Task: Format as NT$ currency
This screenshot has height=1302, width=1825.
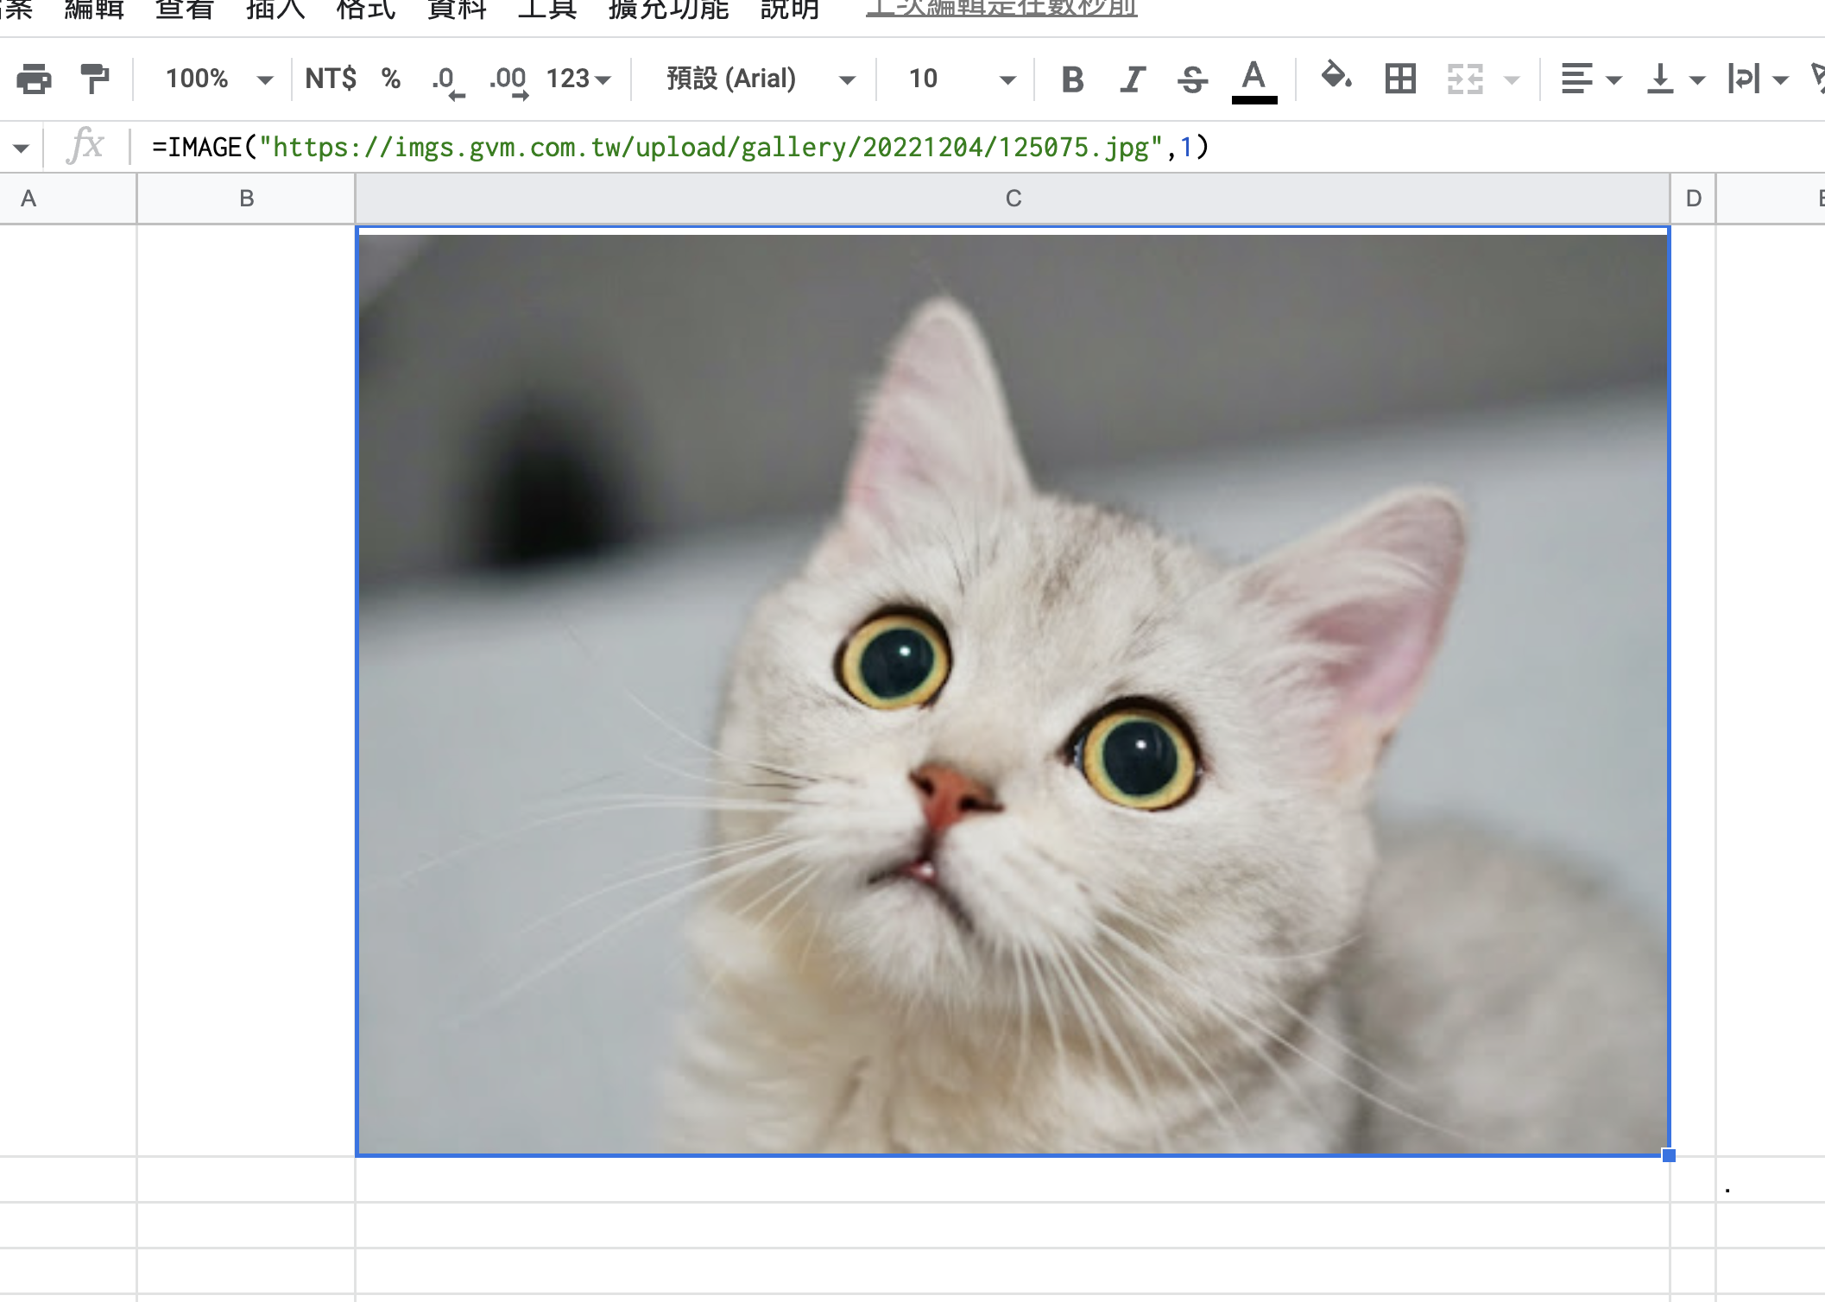Action: tap(331, 79)
